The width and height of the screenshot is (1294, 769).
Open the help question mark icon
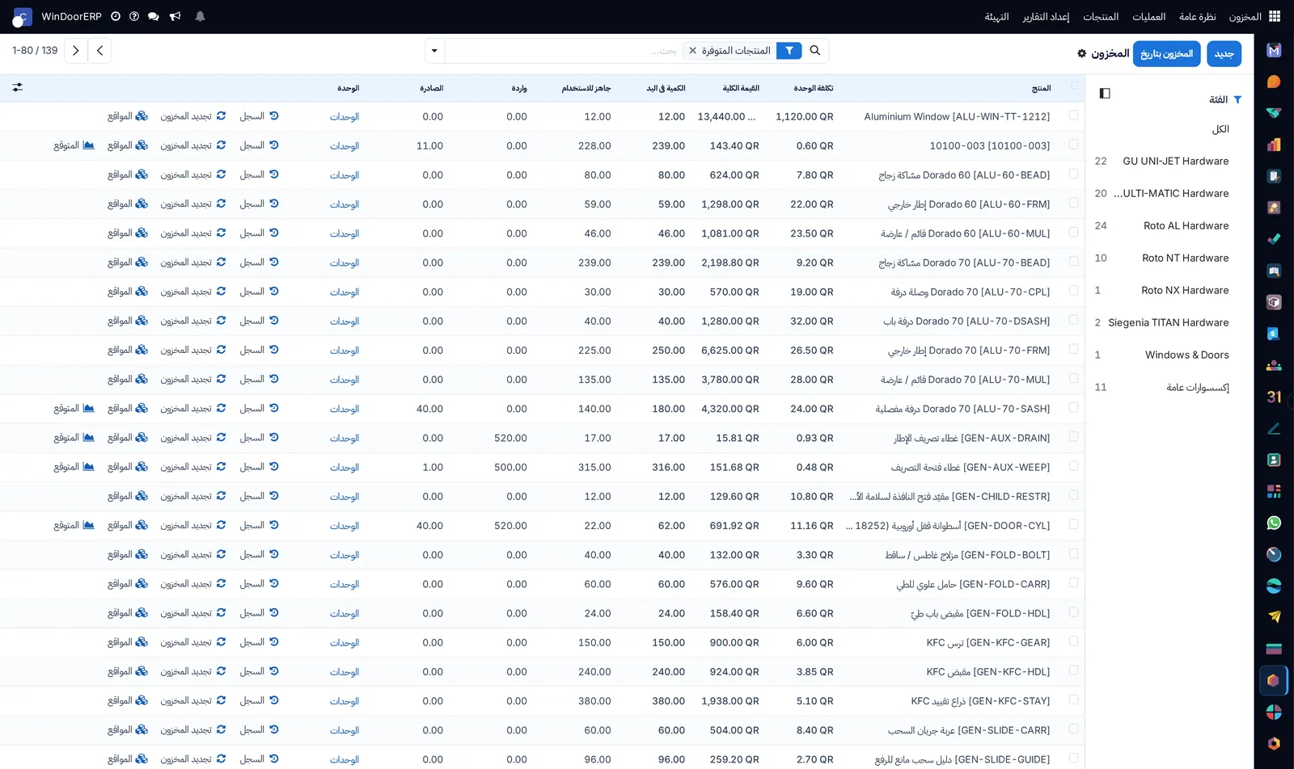134,16
